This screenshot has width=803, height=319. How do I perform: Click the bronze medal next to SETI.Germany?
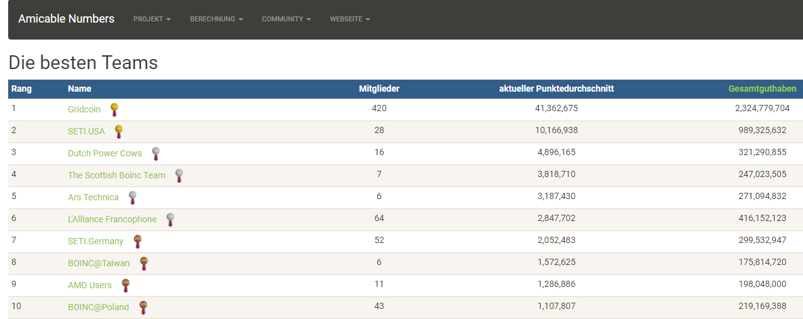[137, 242]
